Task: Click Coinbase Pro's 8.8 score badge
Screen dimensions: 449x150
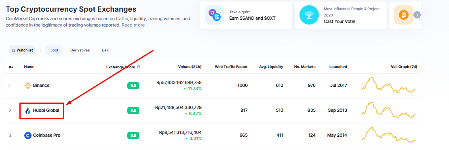Action: 133,136
